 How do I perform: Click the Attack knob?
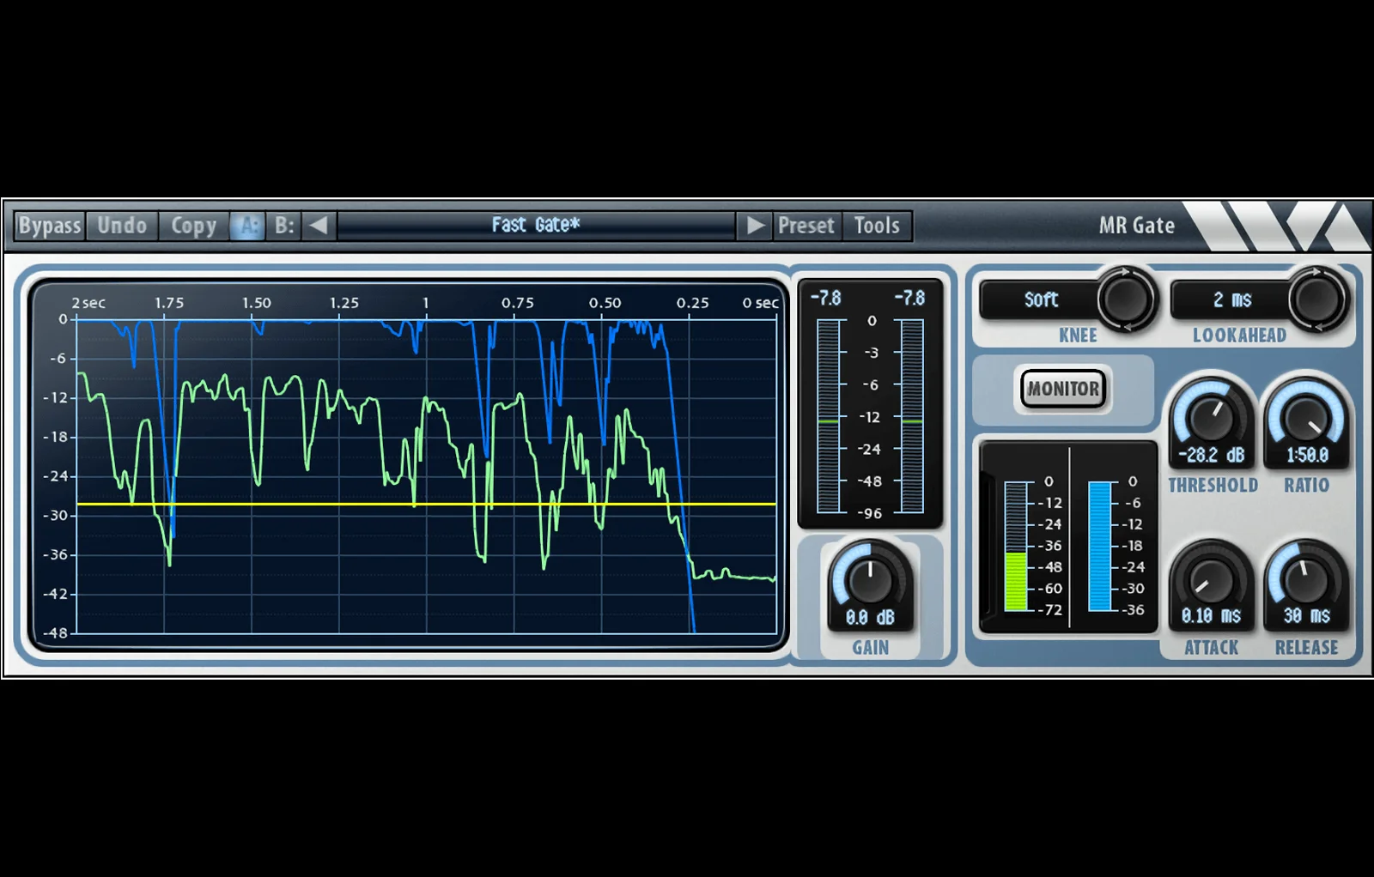pos(1211,581)
